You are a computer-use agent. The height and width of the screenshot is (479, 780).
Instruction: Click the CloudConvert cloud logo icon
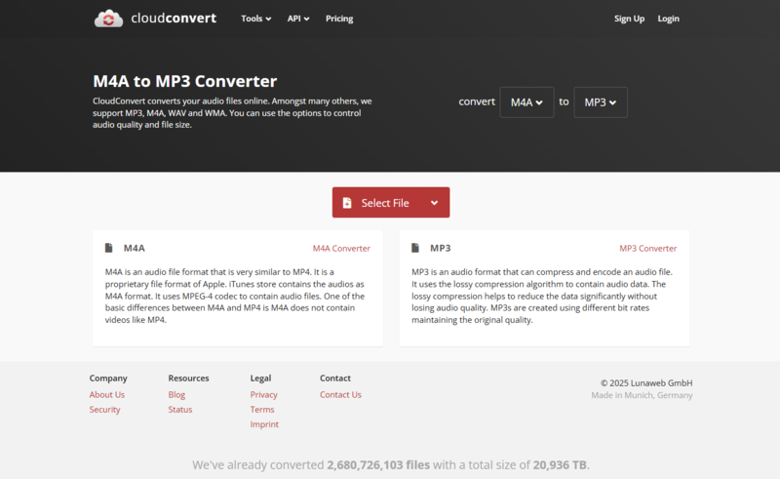[108, 19]
